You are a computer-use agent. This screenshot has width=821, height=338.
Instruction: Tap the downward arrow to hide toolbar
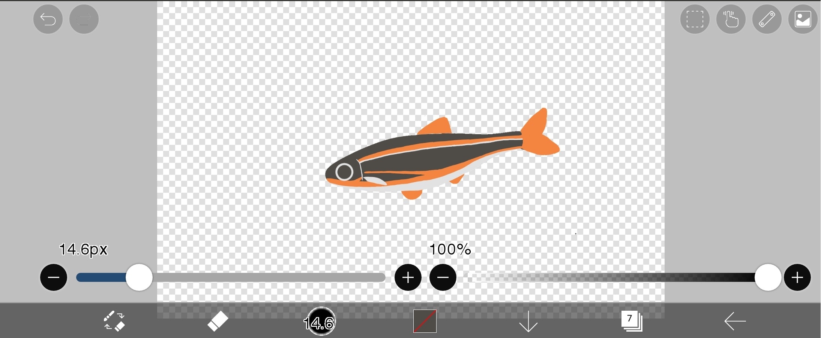click(x=528, y=321)
